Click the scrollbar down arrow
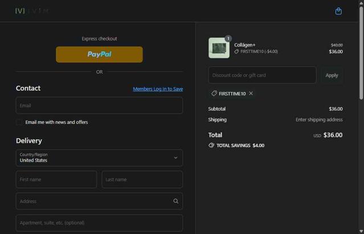The height and width of the screenshot is (234, 364). point(361,232)
